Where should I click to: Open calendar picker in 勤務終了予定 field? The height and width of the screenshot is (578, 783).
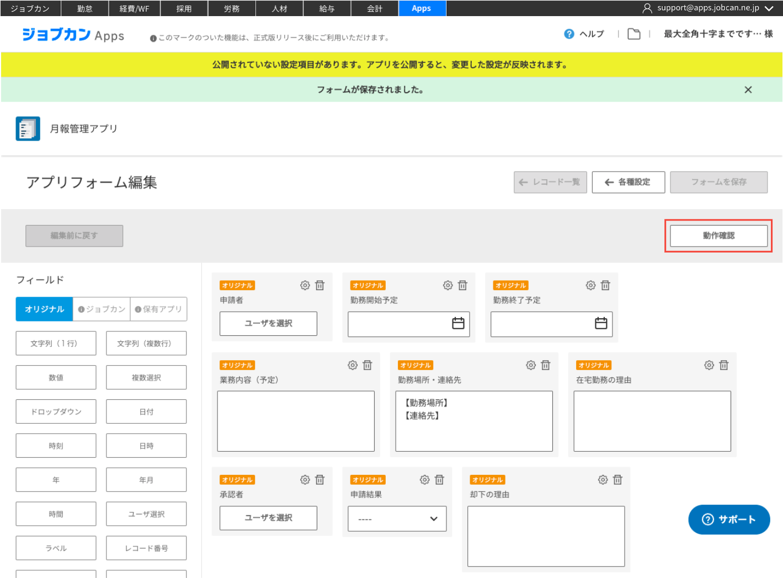[601, 323]
